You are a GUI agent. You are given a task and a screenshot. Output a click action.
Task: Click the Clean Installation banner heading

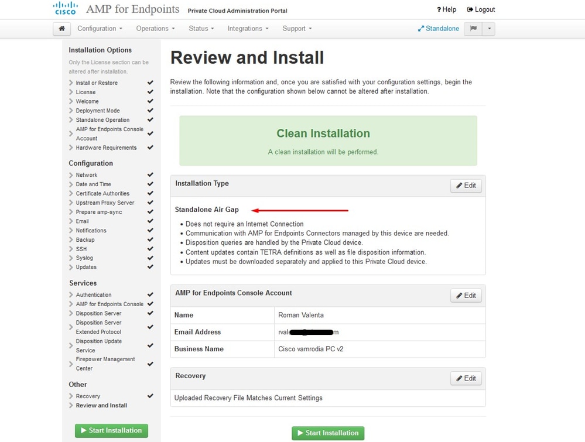[323, 133]
